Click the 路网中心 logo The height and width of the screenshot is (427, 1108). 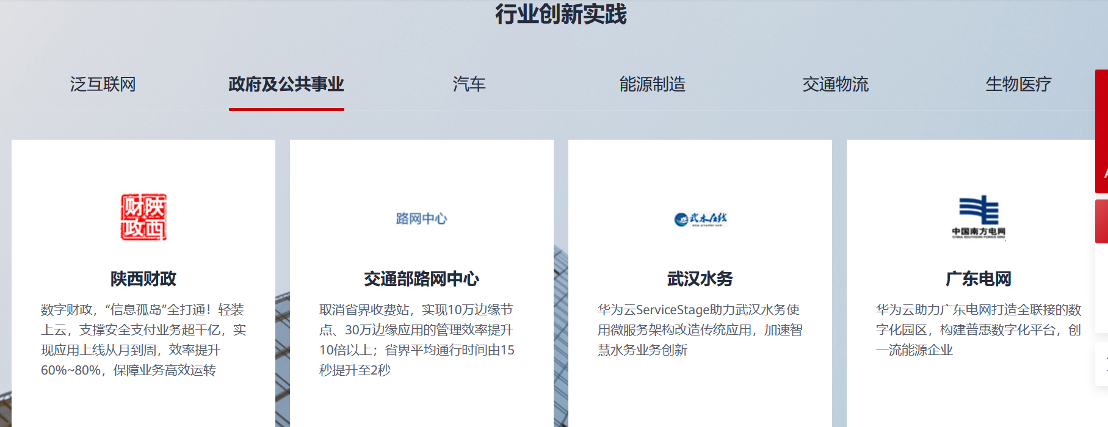pyautogui.click(x=422, y=218)
